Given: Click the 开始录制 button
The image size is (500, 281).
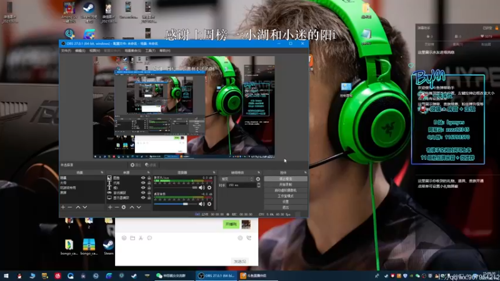Looking at the screenshot, I should [286, 184].
